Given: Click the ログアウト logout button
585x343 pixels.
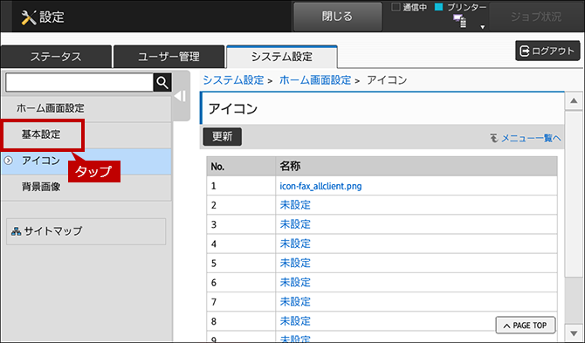Looking at the screenshot, I should [547, 51].
